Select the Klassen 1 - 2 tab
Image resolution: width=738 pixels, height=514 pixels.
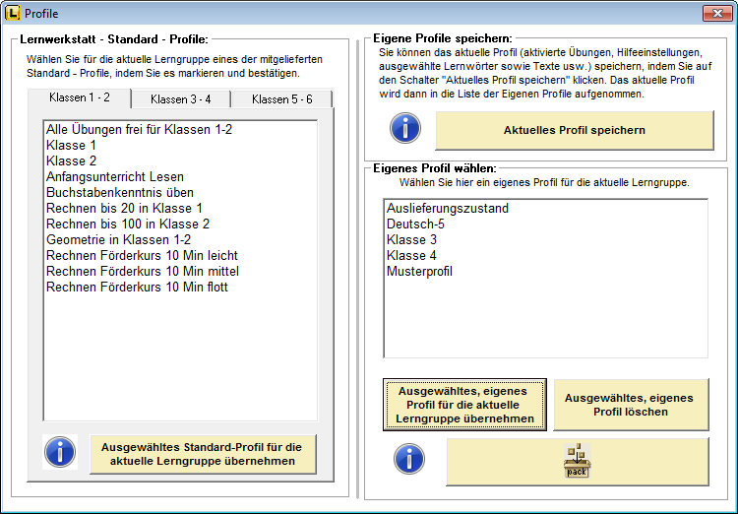(79, 98)
